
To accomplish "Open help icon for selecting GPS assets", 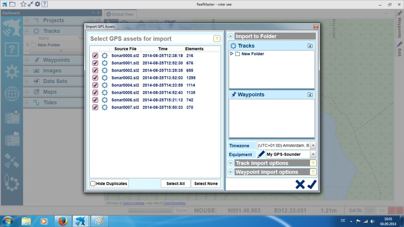I will (x=217, y=39).
